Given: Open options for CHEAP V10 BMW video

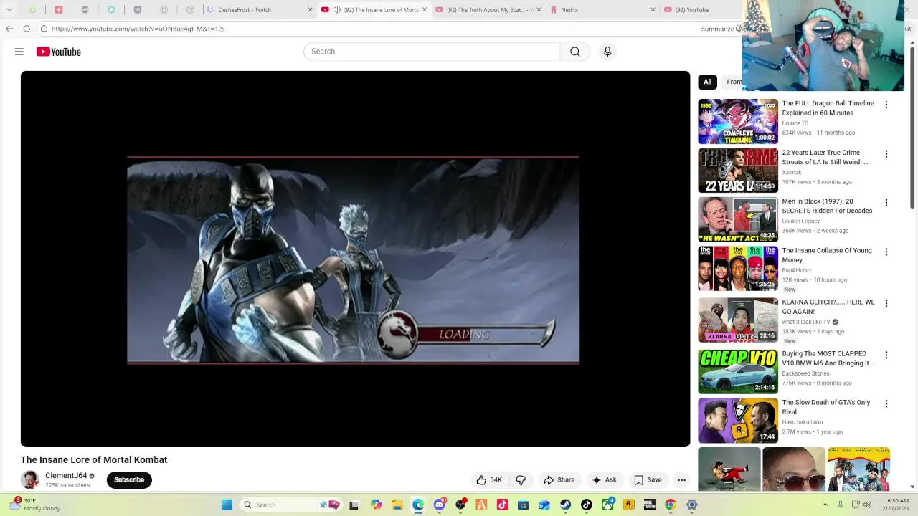Looking at the screenshot, I should pos(886,355).
